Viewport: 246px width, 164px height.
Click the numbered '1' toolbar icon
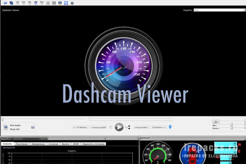[x=48, y=3]
